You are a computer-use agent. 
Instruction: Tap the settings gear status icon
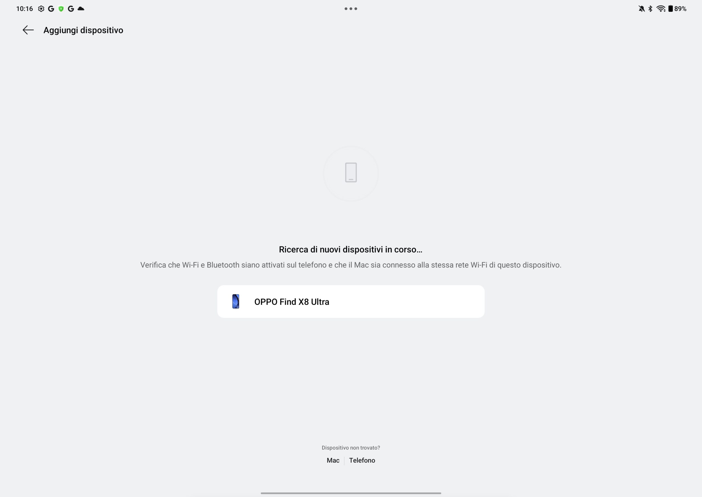click(x=41, y=9)
